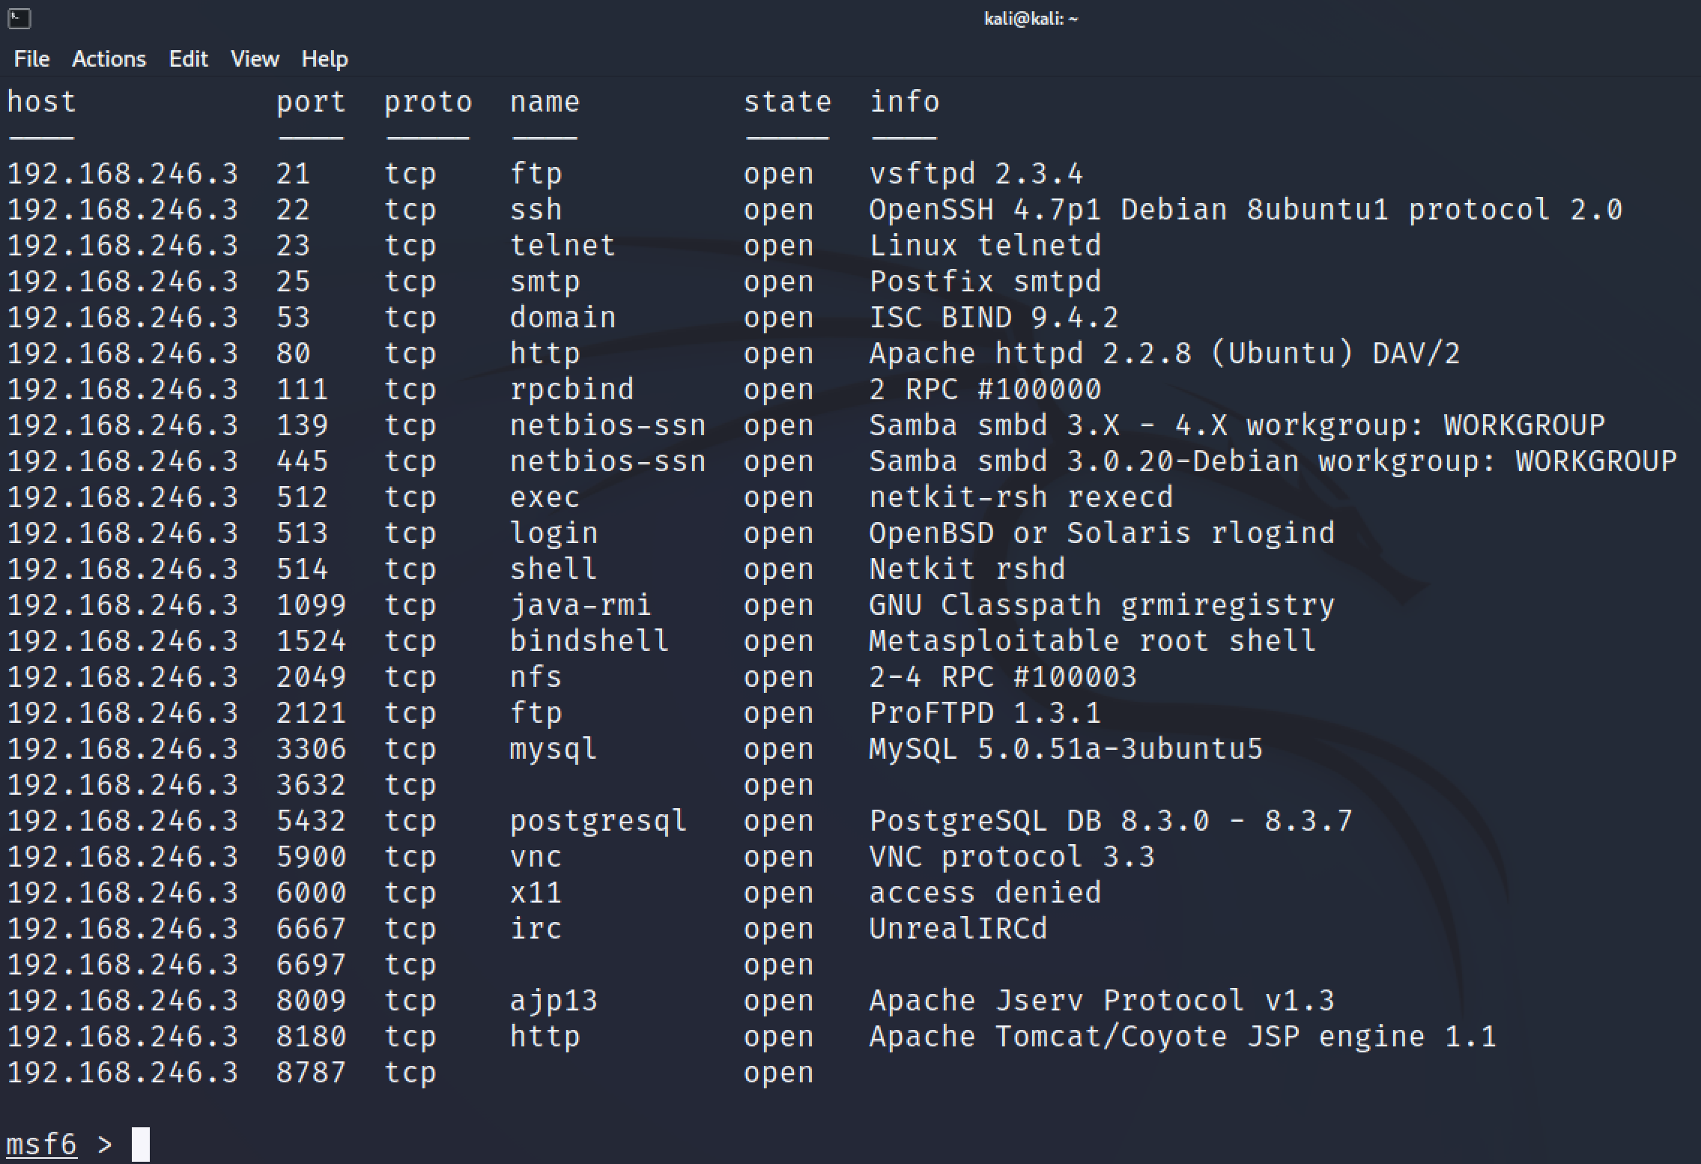
Task: Click the vsftpd 2.3.4 info text
Action: pyautogui.click(x=975, y=174)
